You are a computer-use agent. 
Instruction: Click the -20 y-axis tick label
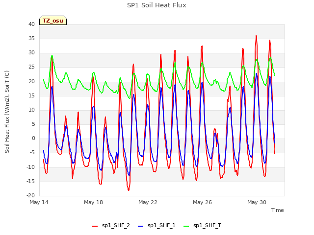coord(31,196)
